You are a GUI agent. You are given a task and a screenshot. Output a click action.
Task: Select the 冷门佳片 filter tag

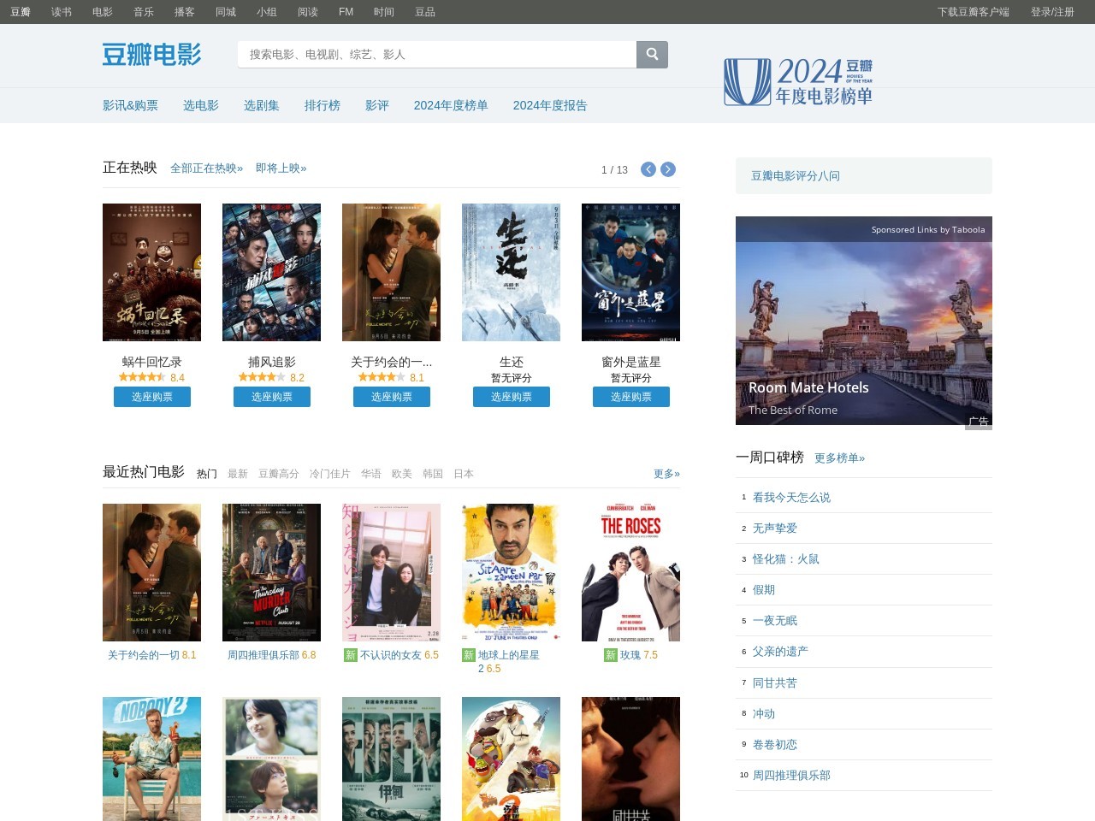point(330,474)
